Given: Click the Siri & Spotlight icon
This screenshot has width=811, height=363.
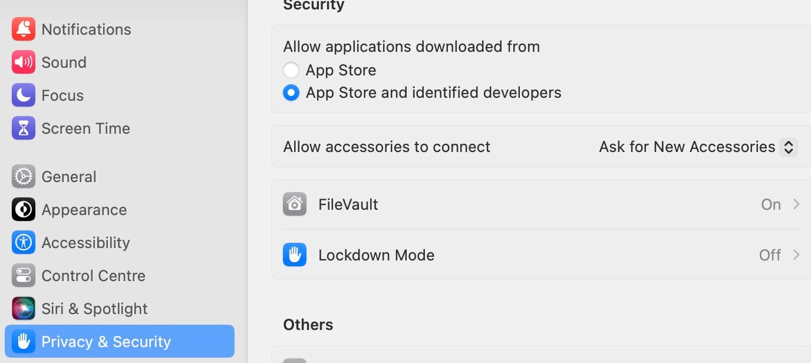Looking at the screenshot, I should (x=24, y=309).
